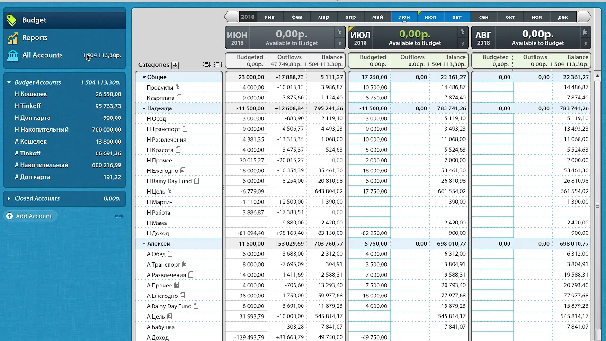This screenshot has height=341, width=606.
Task: Select the А Бабушка category name
Action: pyautogui.click(x=160, y=327)
